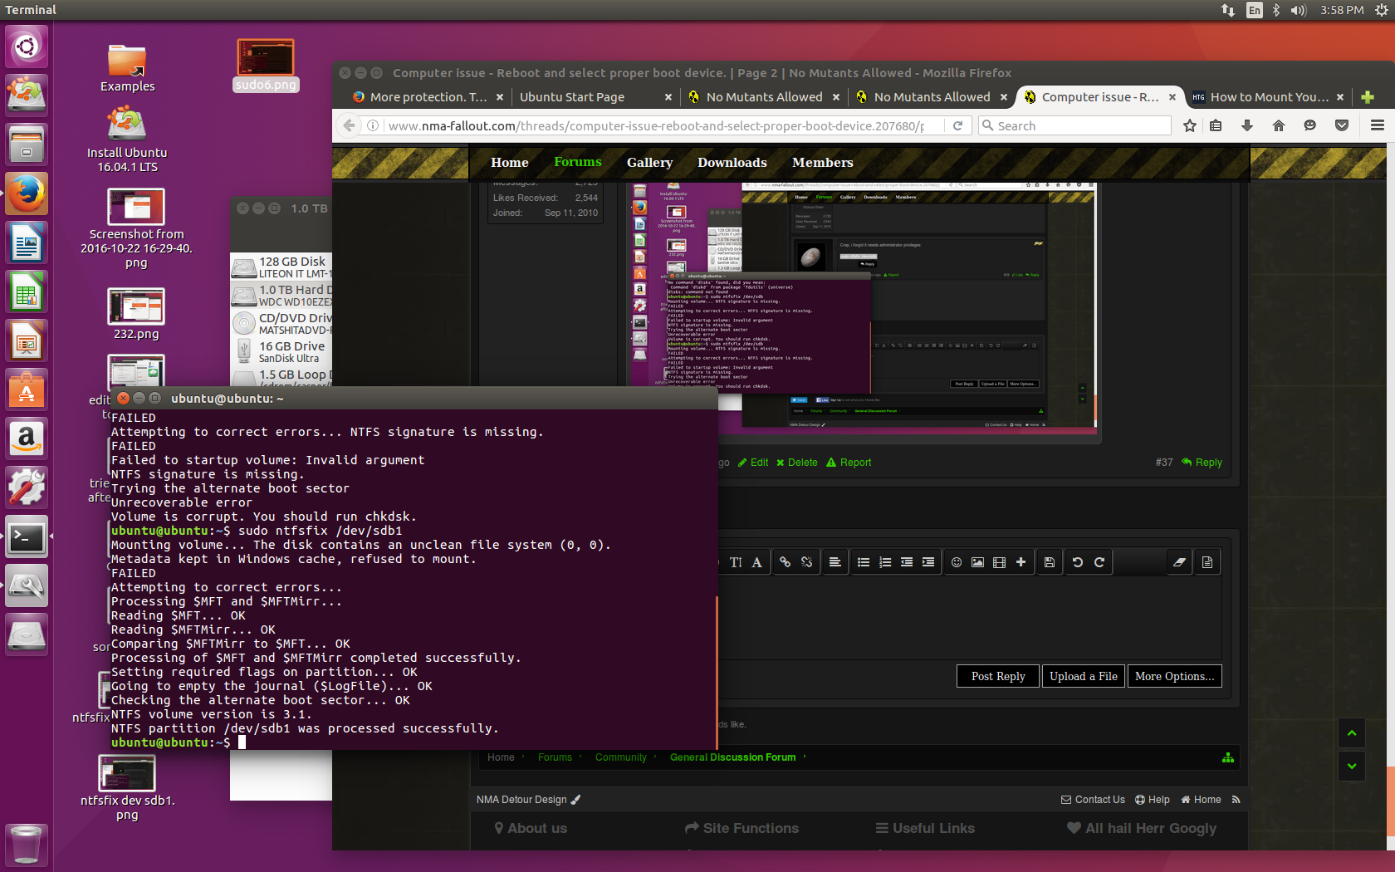
Task: Click the forum sitemap tree icon
Action: pyautogui.click(x=1228, y=757)
